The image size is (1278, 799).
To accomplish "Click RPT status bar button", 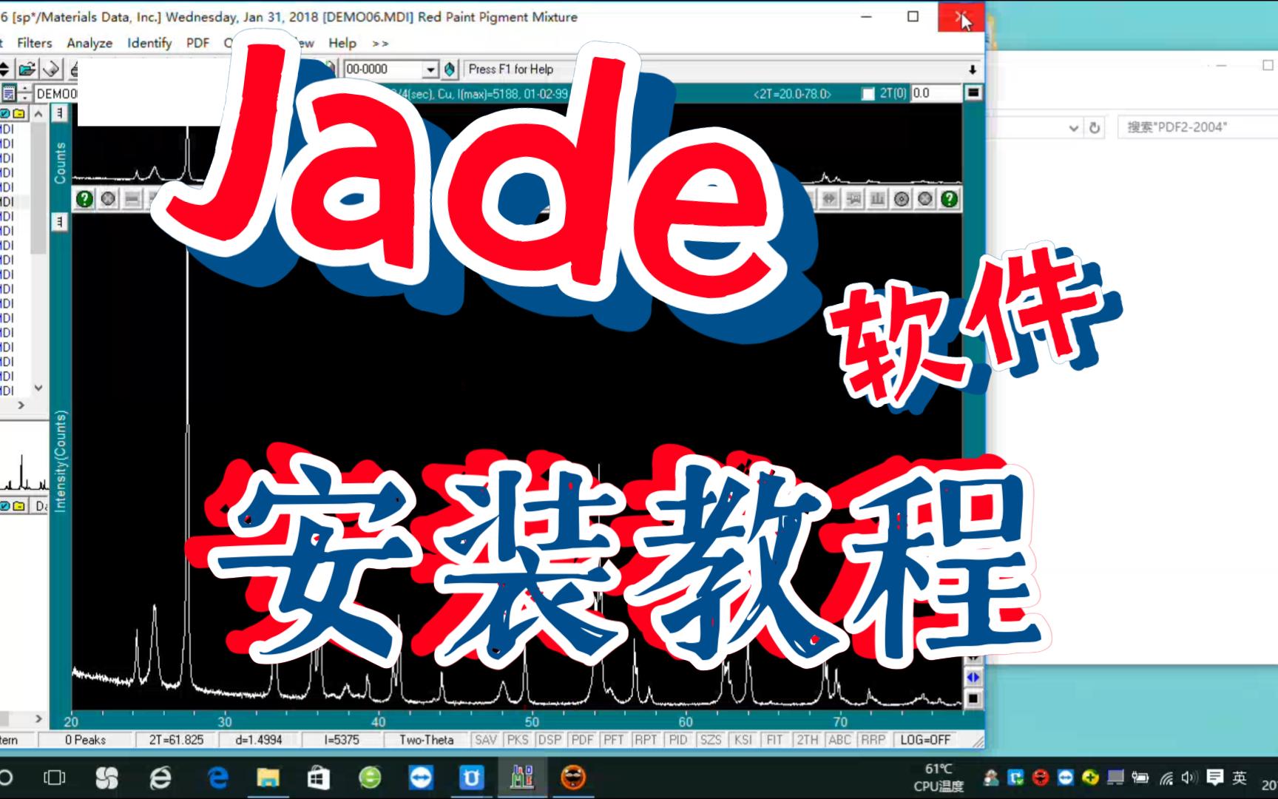I will pos(646,740).
